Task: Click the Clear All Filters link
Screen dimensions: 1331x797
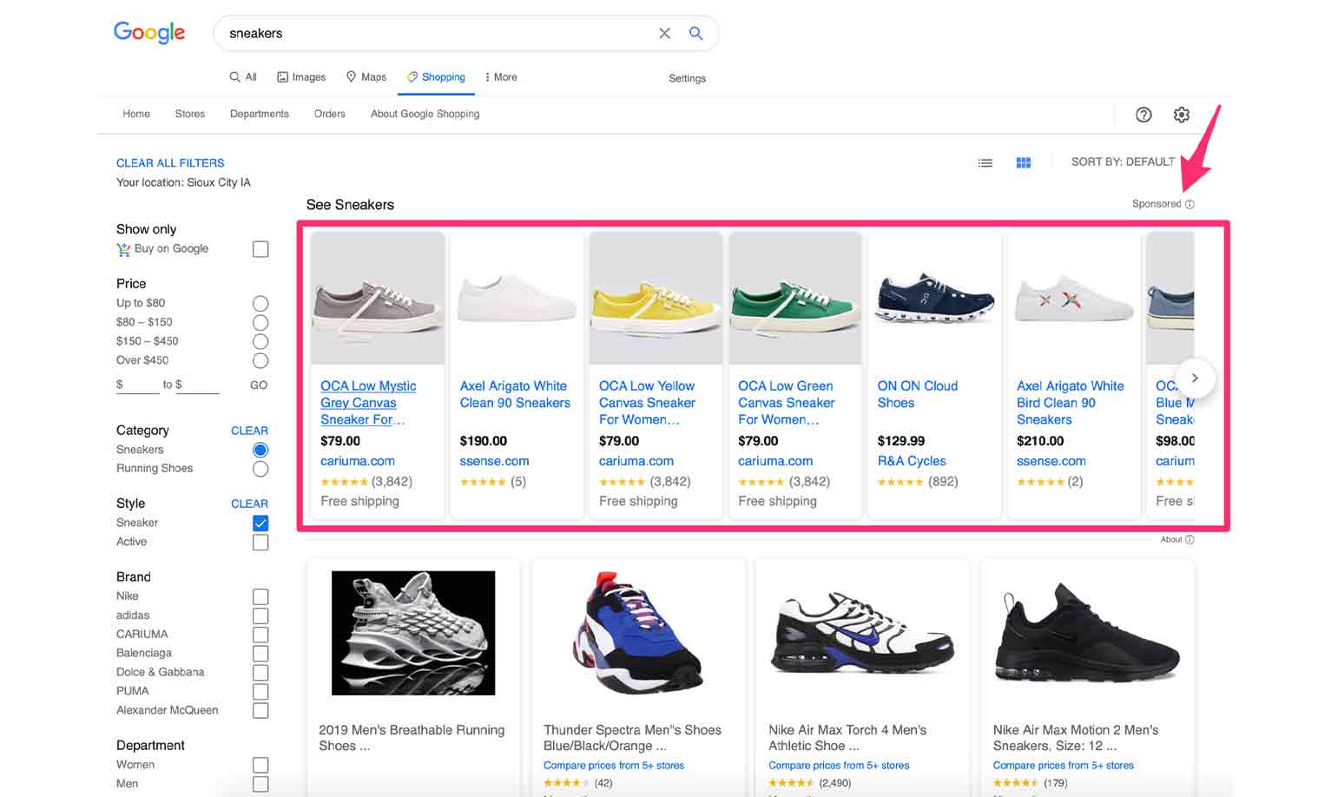Action: pos(170,163)
